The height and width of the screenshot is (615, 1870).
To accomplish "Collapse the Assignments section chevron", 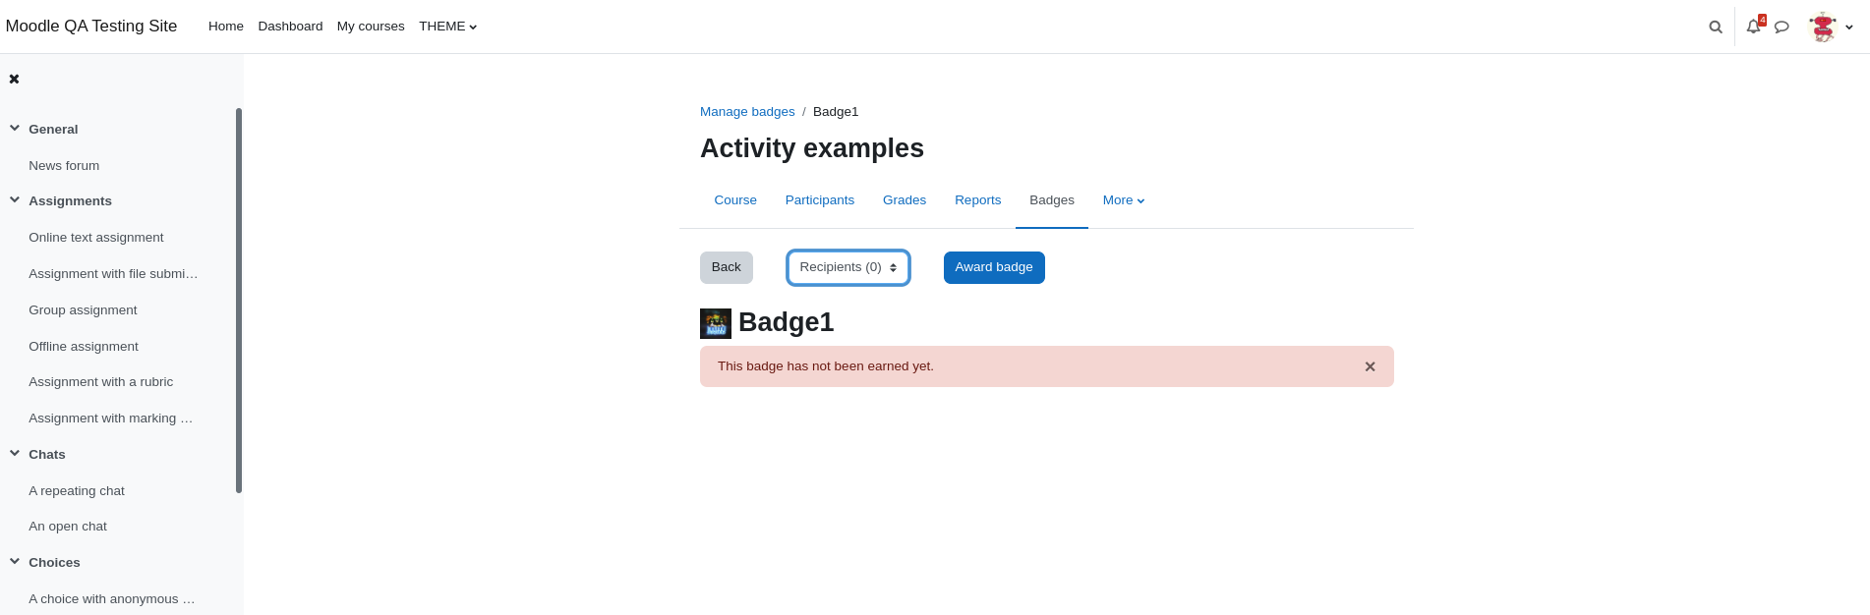I will [x=15, y=200].
